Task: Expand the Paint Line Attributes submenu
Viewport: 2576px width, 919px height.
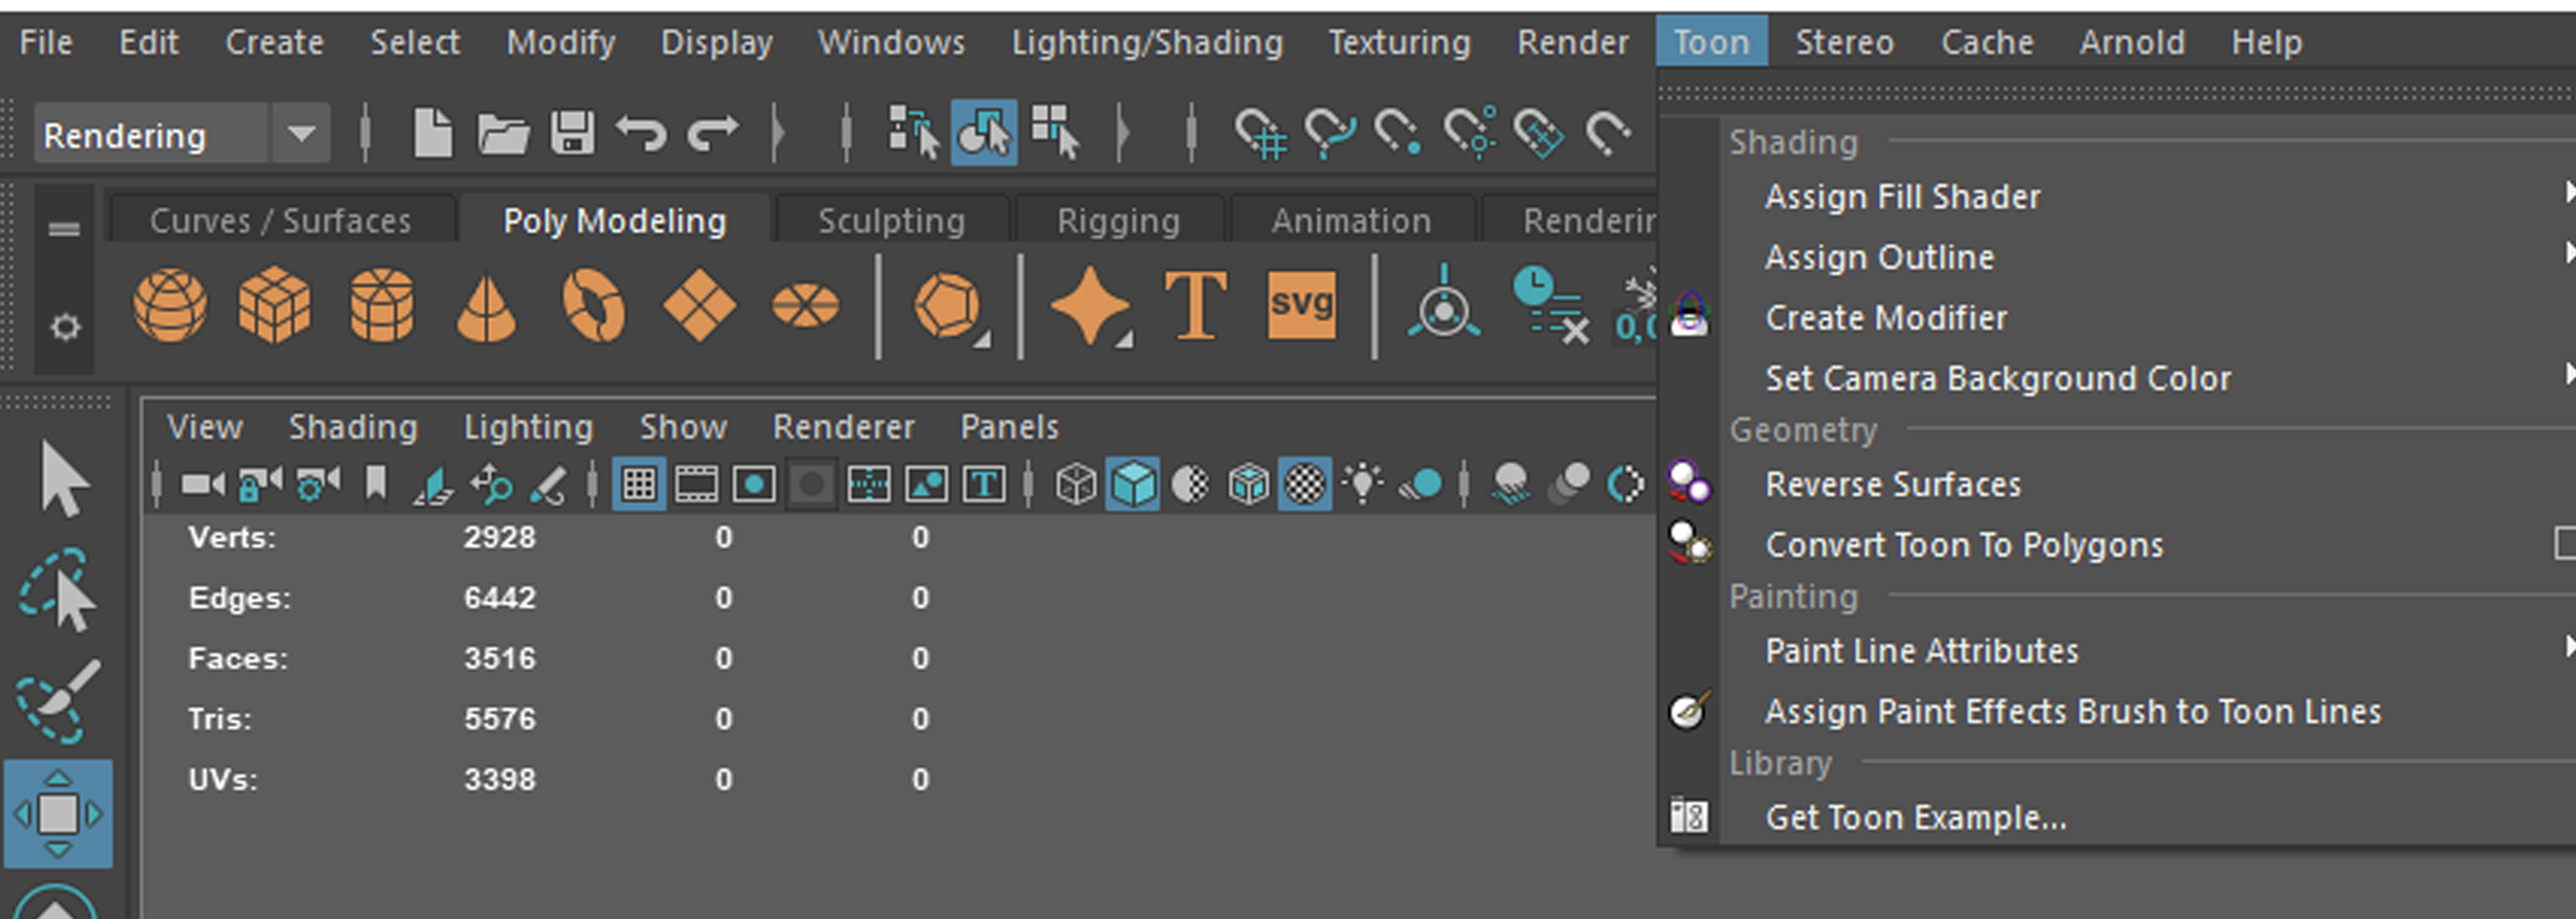Action: coord(1921,651)
